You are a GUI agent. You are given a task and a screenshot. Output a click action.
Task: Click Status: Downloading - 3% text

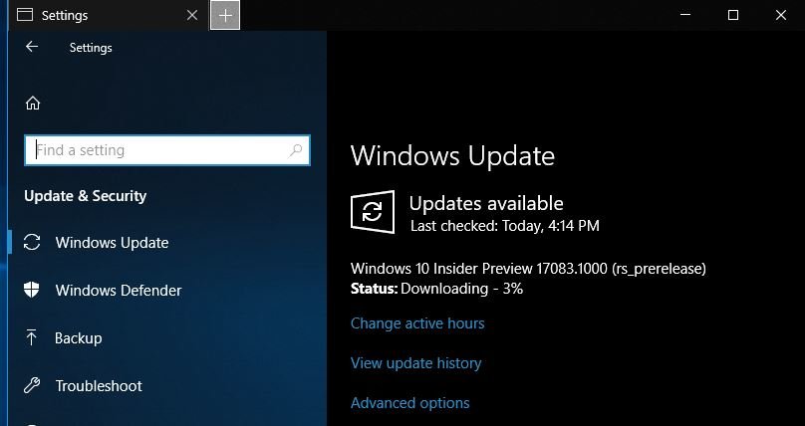(437, 289)
